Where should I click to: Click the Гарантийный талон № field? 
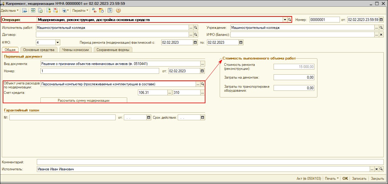(x=62, y=118)
